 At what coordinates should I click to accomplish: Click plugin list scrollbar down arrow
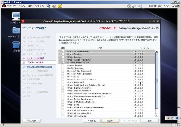coord(157,115)
